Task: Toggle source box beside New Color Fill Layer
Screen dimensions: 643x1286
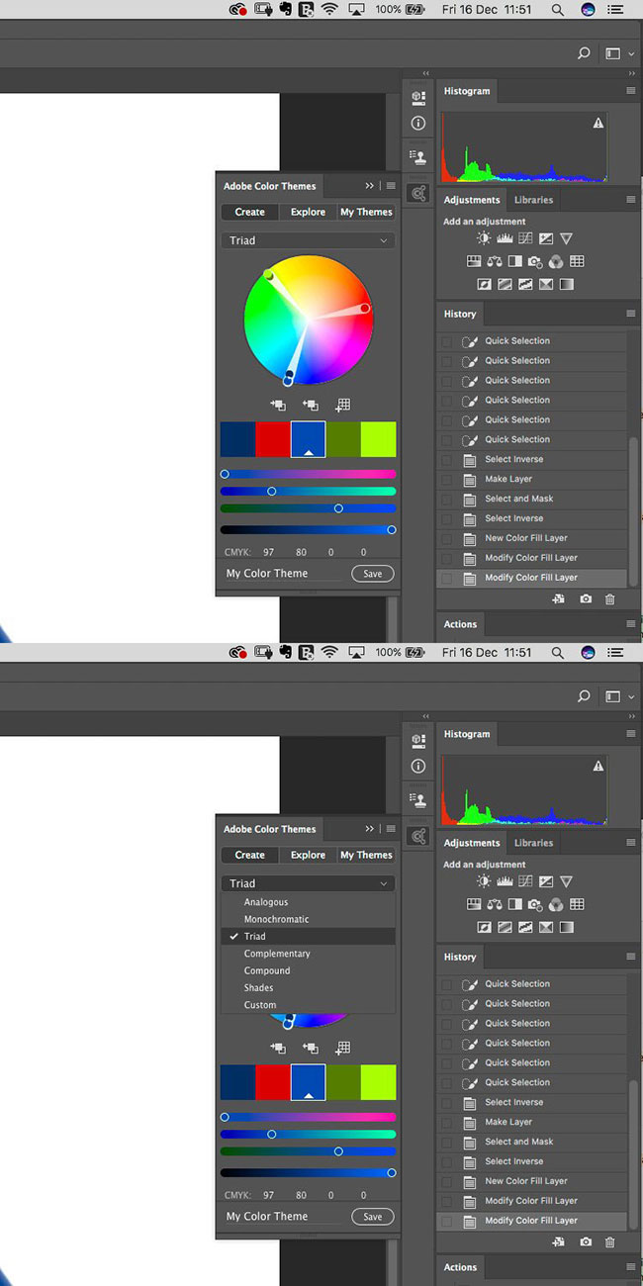Action: click(447, 538)
